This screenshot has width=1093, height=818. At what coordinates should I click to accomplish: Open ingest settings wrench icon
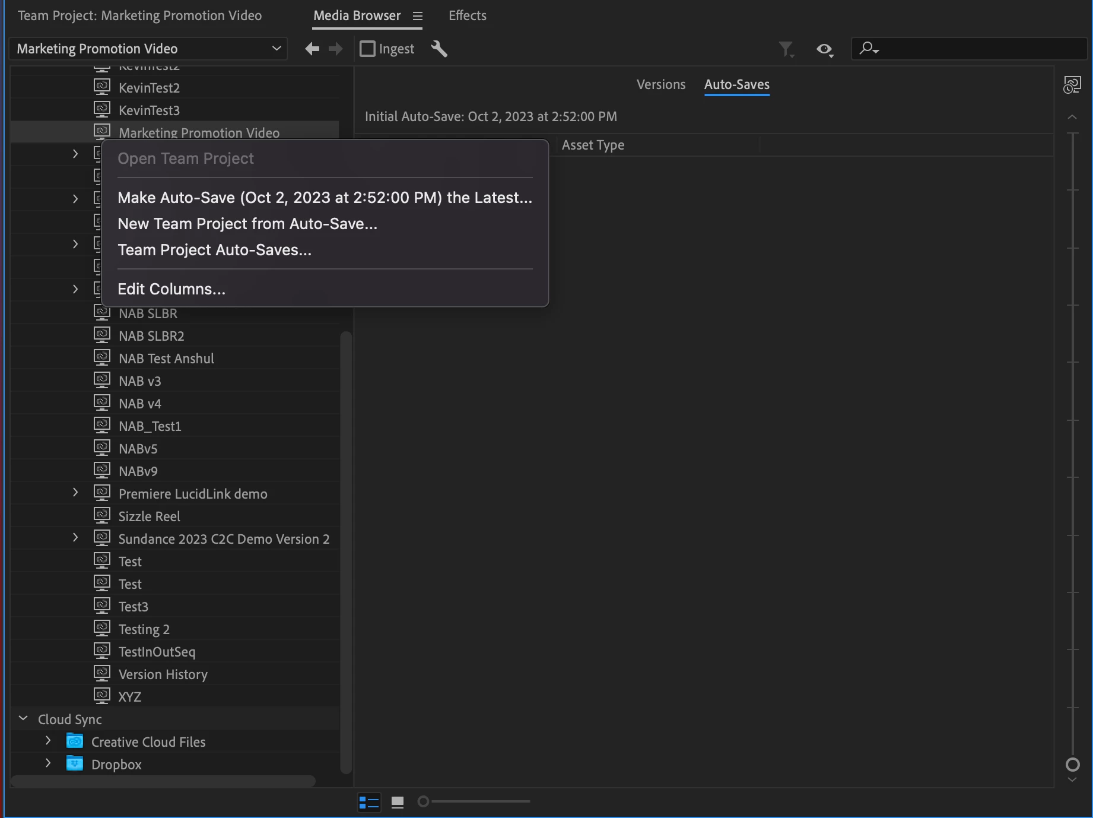(x=439, y=49)
